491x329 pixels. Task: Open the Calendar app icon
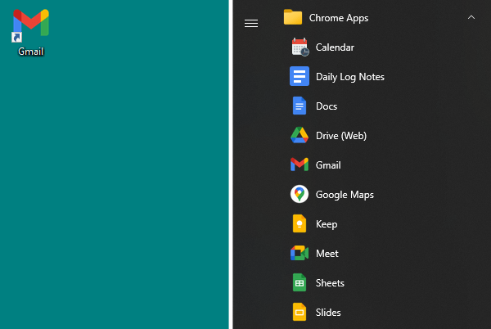300,47
